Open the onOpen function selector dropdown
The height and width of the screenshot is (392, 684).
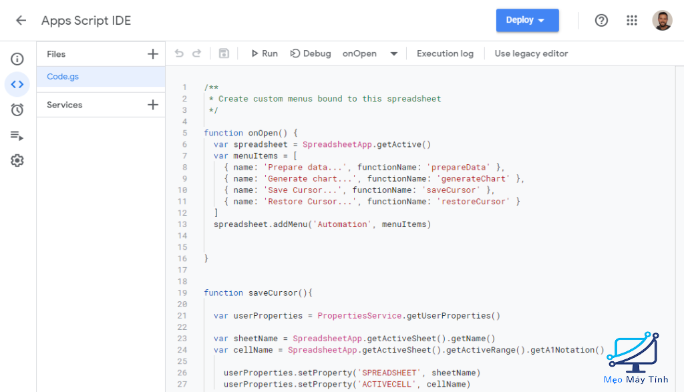pyautogui.click(x=370, y=53)
